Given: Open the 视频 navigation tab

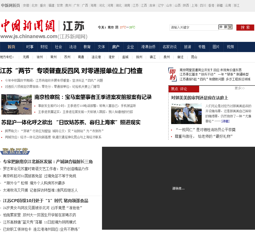Looking at the screenshot, I should point(230,47).
